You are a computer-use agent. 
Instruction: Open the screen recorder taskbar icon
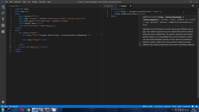pyautogui.click(x=48, y=110)
